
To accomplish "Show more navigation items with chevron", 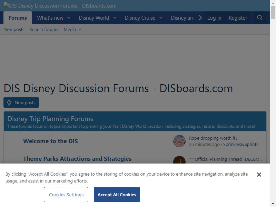I will pos(200,18).
